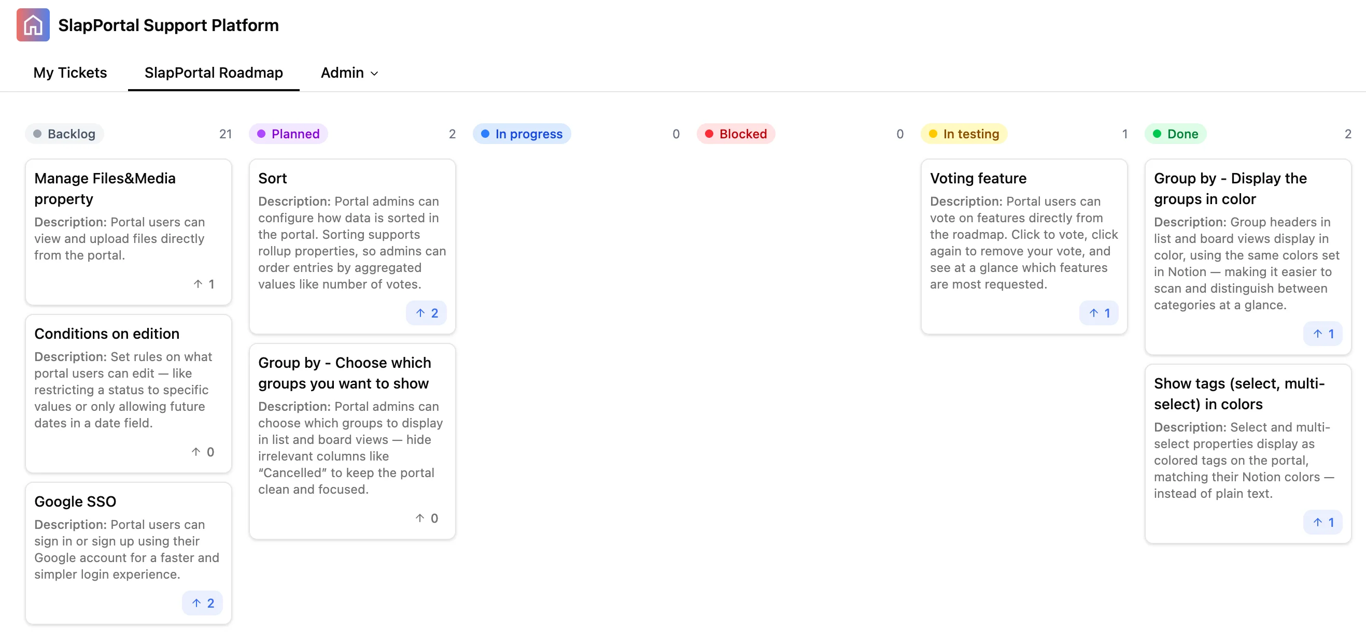
Task: Click the Backlog column header badge
Action: pyautogui.click(x=65, y=134)
